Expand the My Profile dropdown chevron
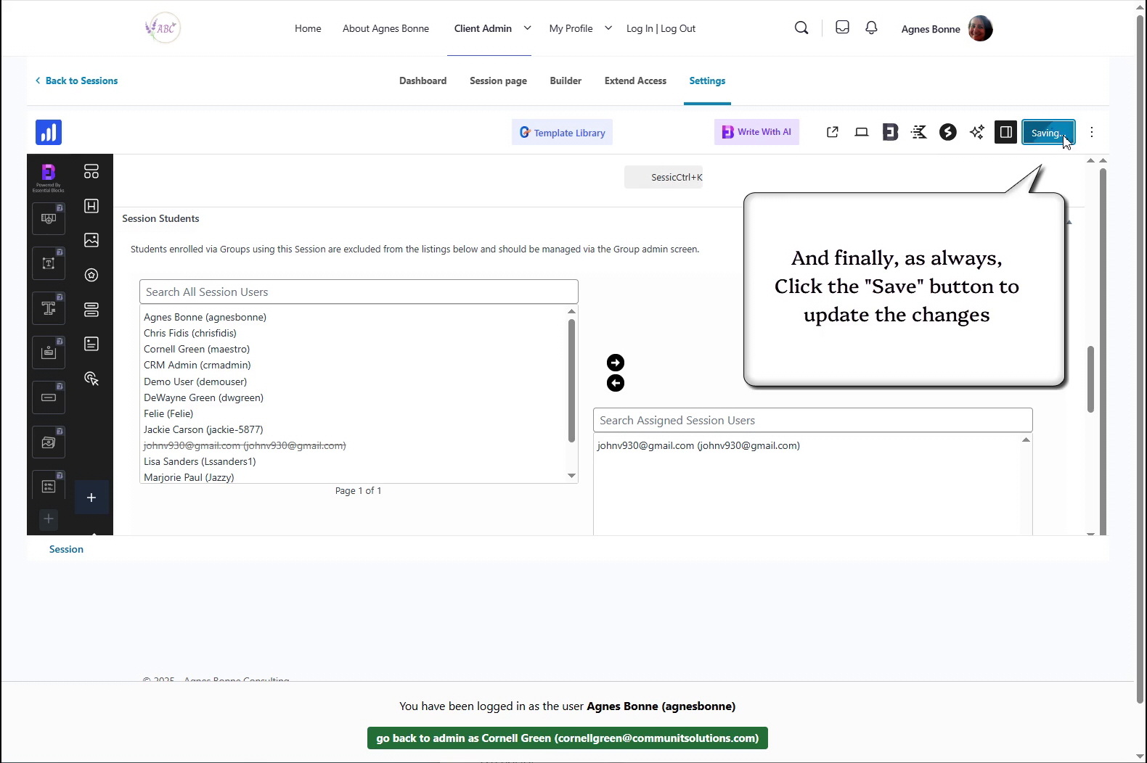 coord(608,28)
